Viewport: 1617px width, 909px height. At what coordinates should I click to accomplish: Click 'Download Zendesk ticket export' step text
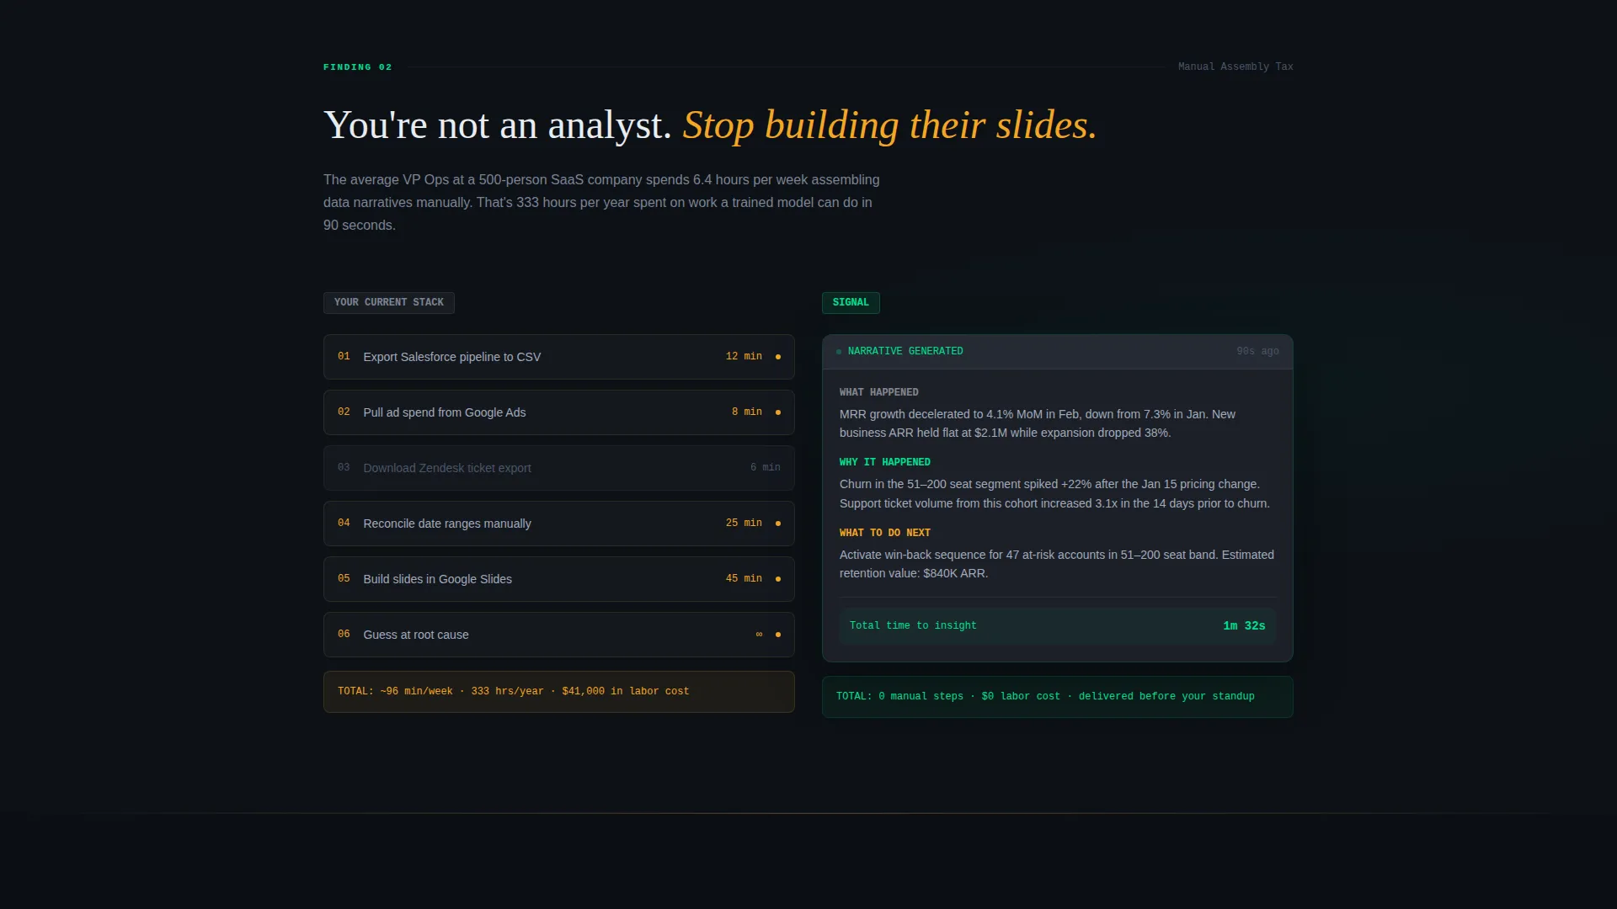[x=447, y=468]
